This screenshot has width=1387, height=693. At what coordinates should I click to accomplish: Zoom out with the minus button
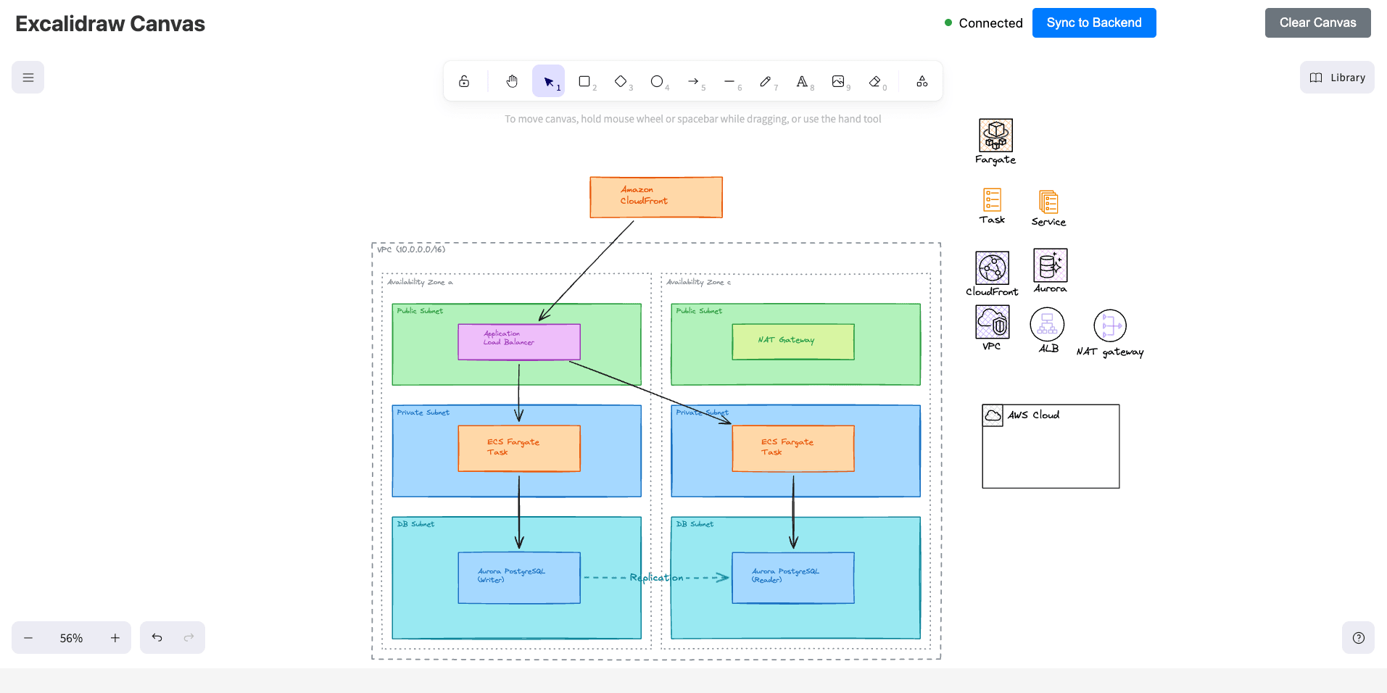pos(28,638)
